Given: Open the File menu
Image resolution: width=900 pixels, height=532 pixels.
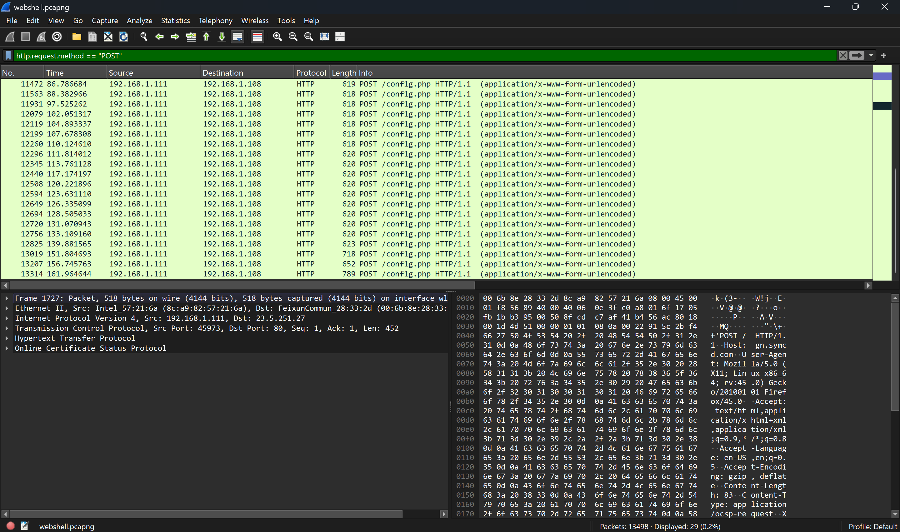Looking at the screenshot, I should [x=12, y=20].
